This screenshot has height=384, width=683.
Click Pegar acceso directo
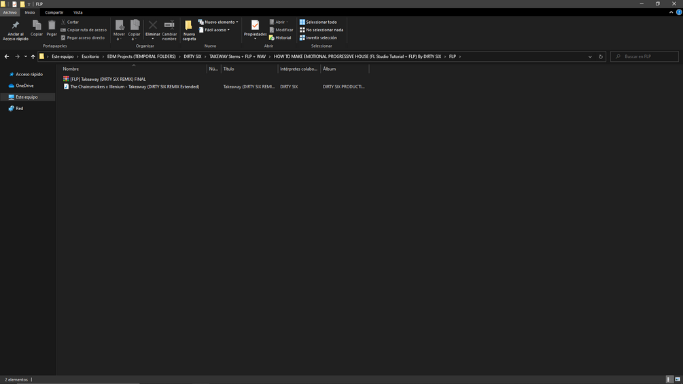click(x=82, y=37)
